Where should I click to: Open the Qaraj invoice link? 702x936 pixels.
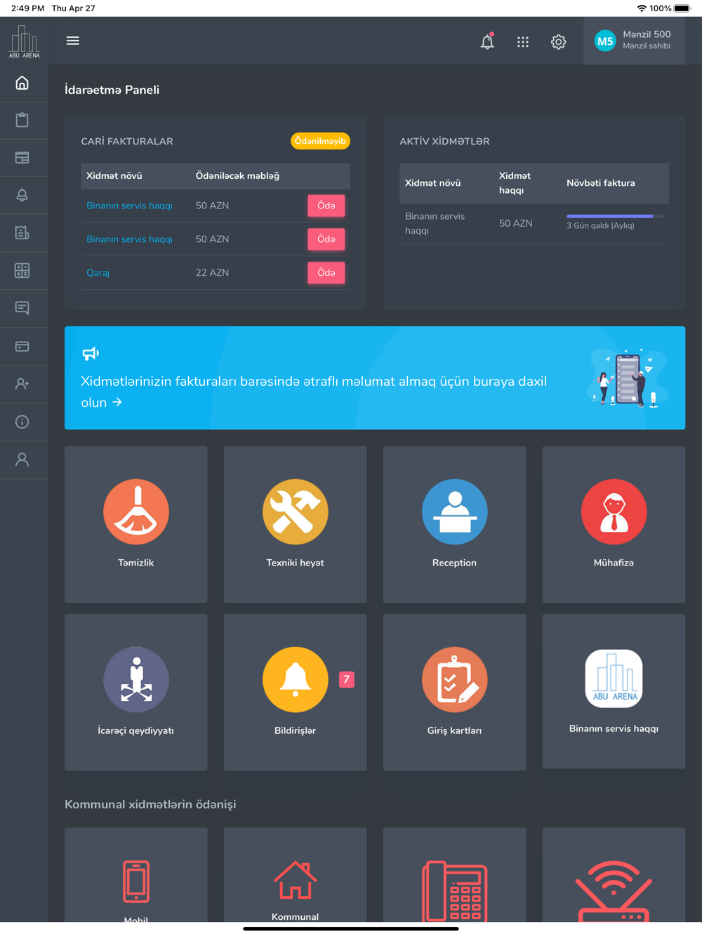coord(98,273)
